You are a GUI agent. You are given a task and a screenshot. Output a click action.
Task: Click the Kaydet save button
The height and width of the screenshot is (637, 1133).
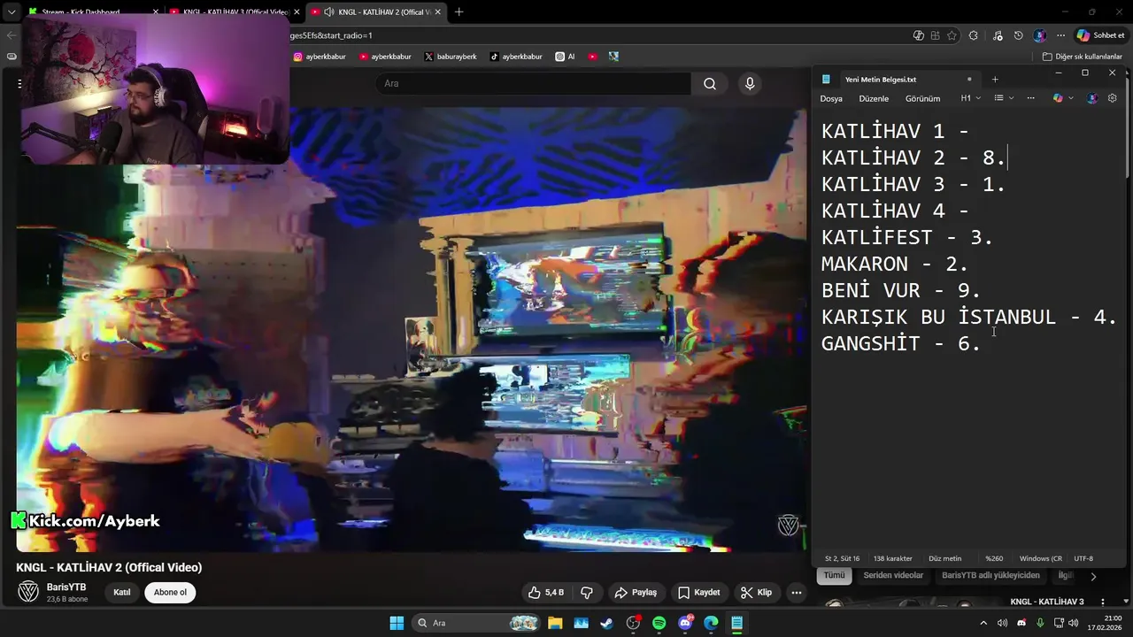[x=698, y=593]
